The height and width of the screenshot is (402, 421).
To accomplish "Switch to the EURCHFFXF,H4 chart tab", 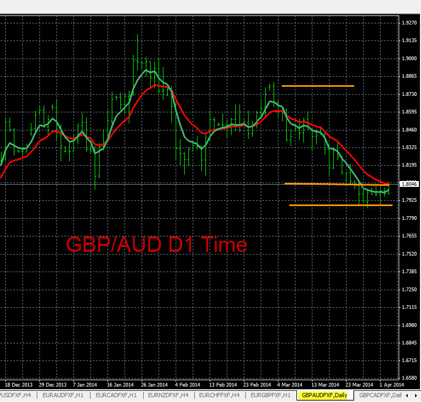I will pyautogui.click(x=219, y=395).
